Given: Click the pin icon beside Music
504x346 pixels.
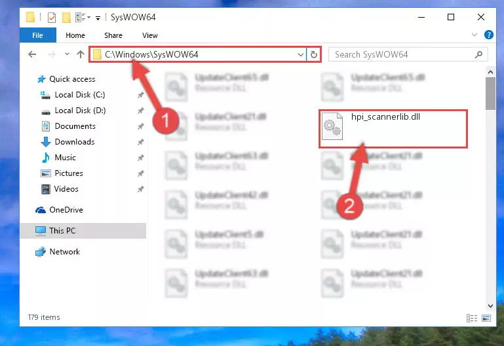Looking at the screenshot, I should pos(140,158).
